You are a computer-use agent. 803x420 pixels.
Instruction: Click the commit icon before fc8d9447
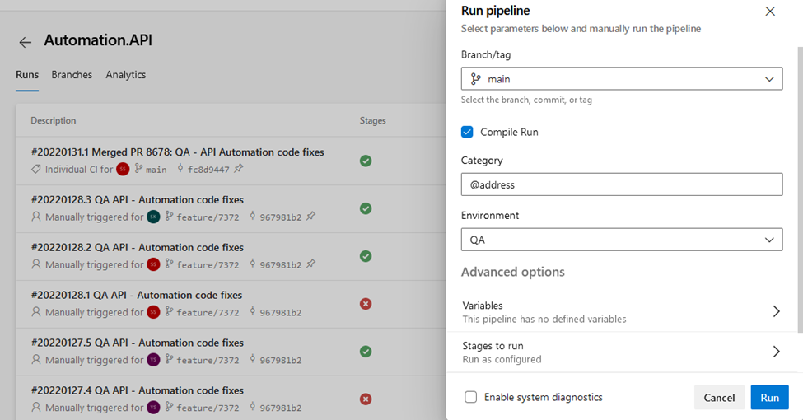(x=180, y=169)
